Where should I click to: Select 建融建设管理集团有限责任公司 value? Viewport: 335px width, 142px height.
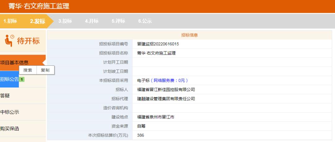tap(166, 99)
